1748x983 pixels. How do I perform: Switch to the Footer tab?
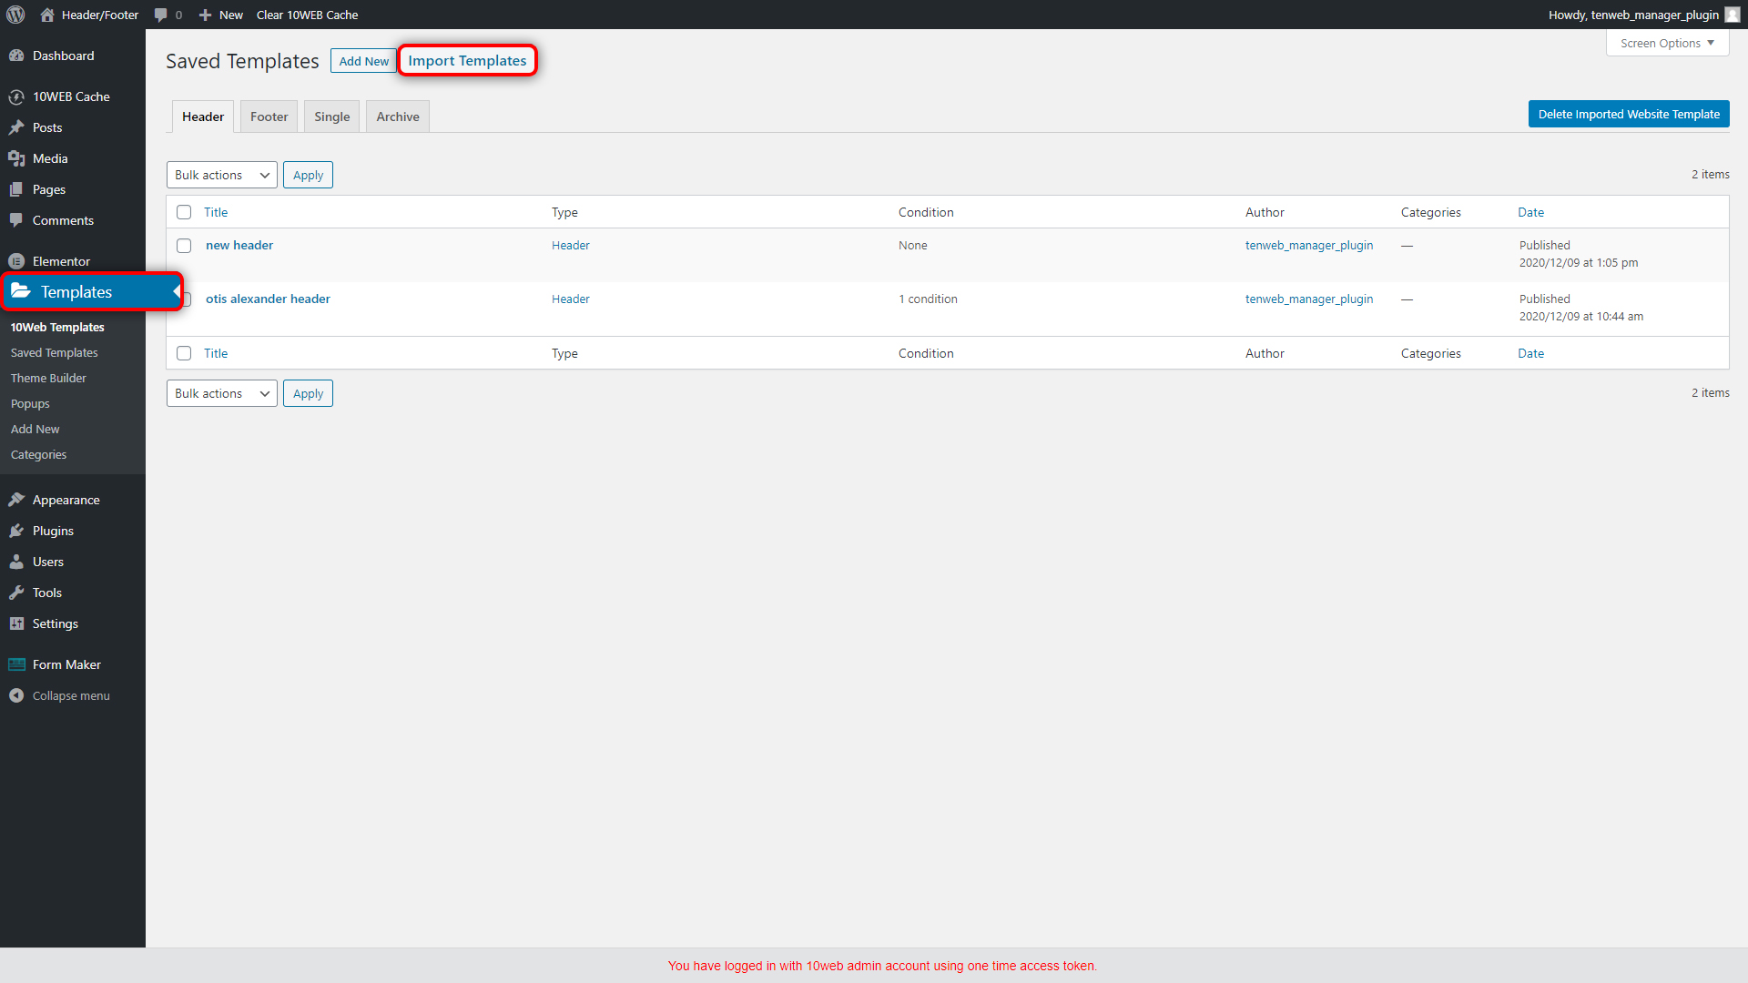pyautogui.click(x=269, y=116)
